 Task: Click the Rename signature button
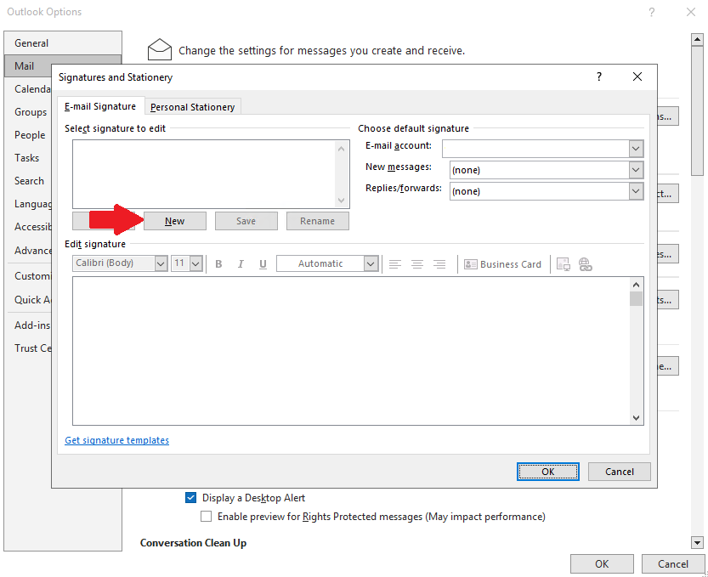pos(317,221)
